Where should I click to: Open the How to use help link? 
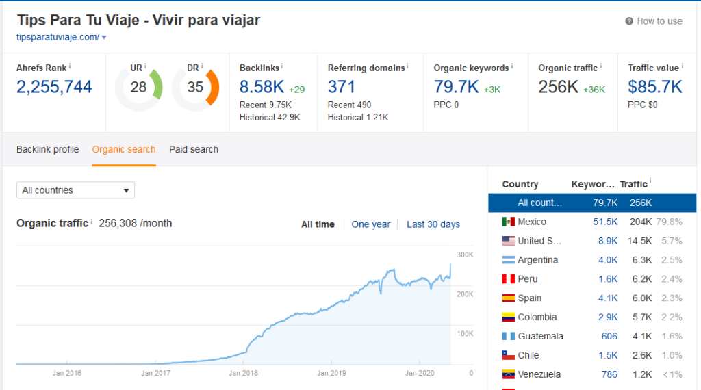point(654,21)
